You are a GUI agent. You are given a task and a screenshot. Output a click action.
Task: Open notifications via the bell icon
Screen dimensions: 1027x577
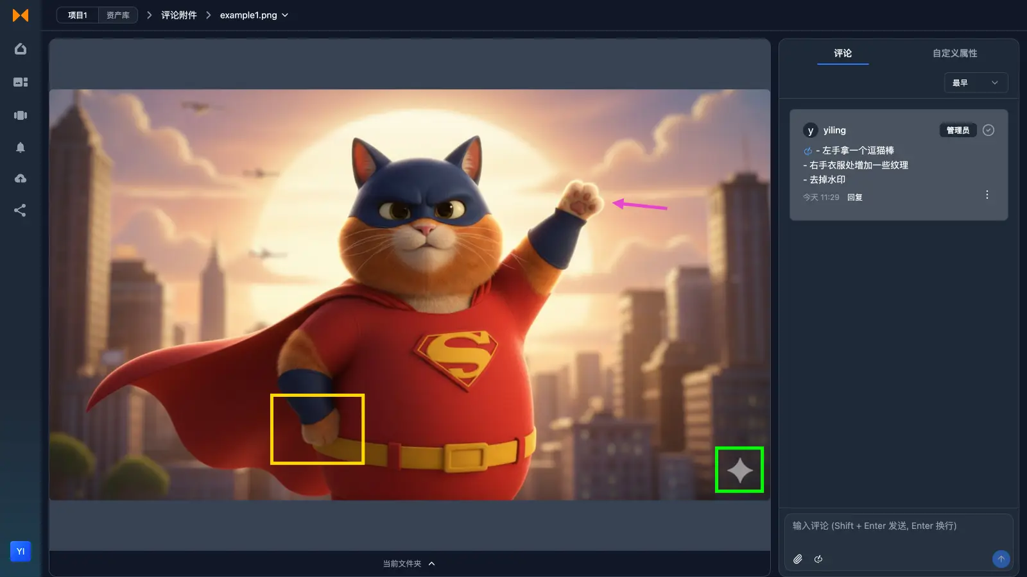(20, 147)
